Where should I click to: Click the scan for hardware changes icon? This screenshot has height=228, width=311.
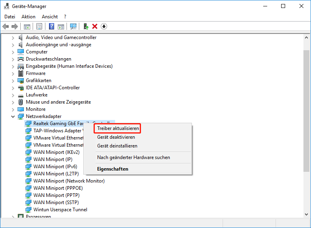(73, 26)
